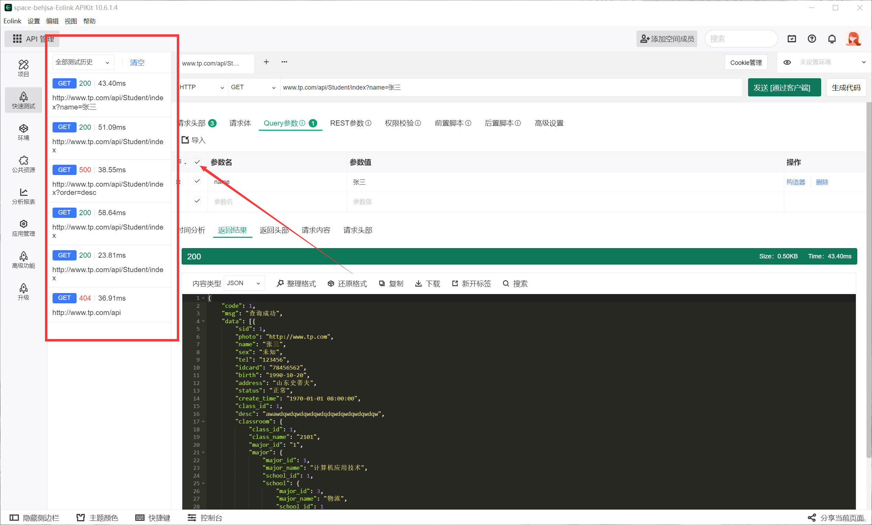Download the response using 下载 icon
872x525 pixels.
[418, 283]
